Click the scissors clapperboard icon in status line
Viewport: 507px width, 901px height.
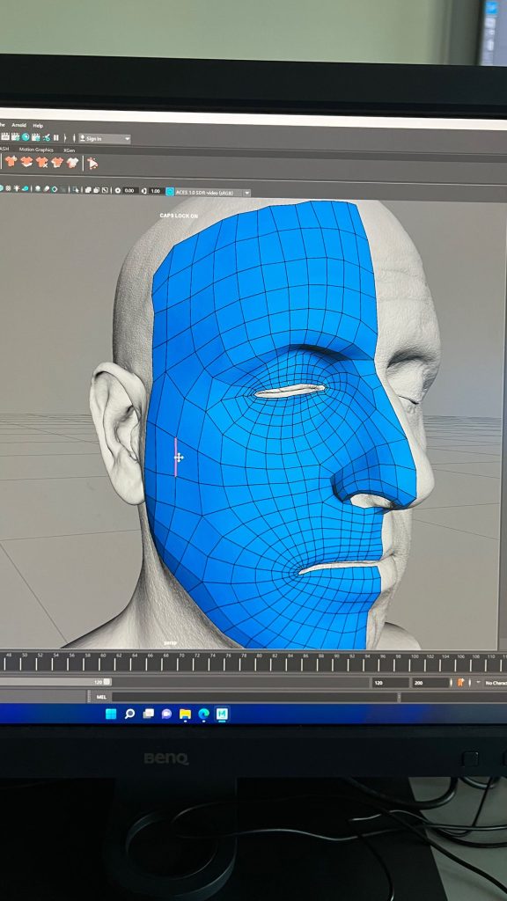point(46,137)
